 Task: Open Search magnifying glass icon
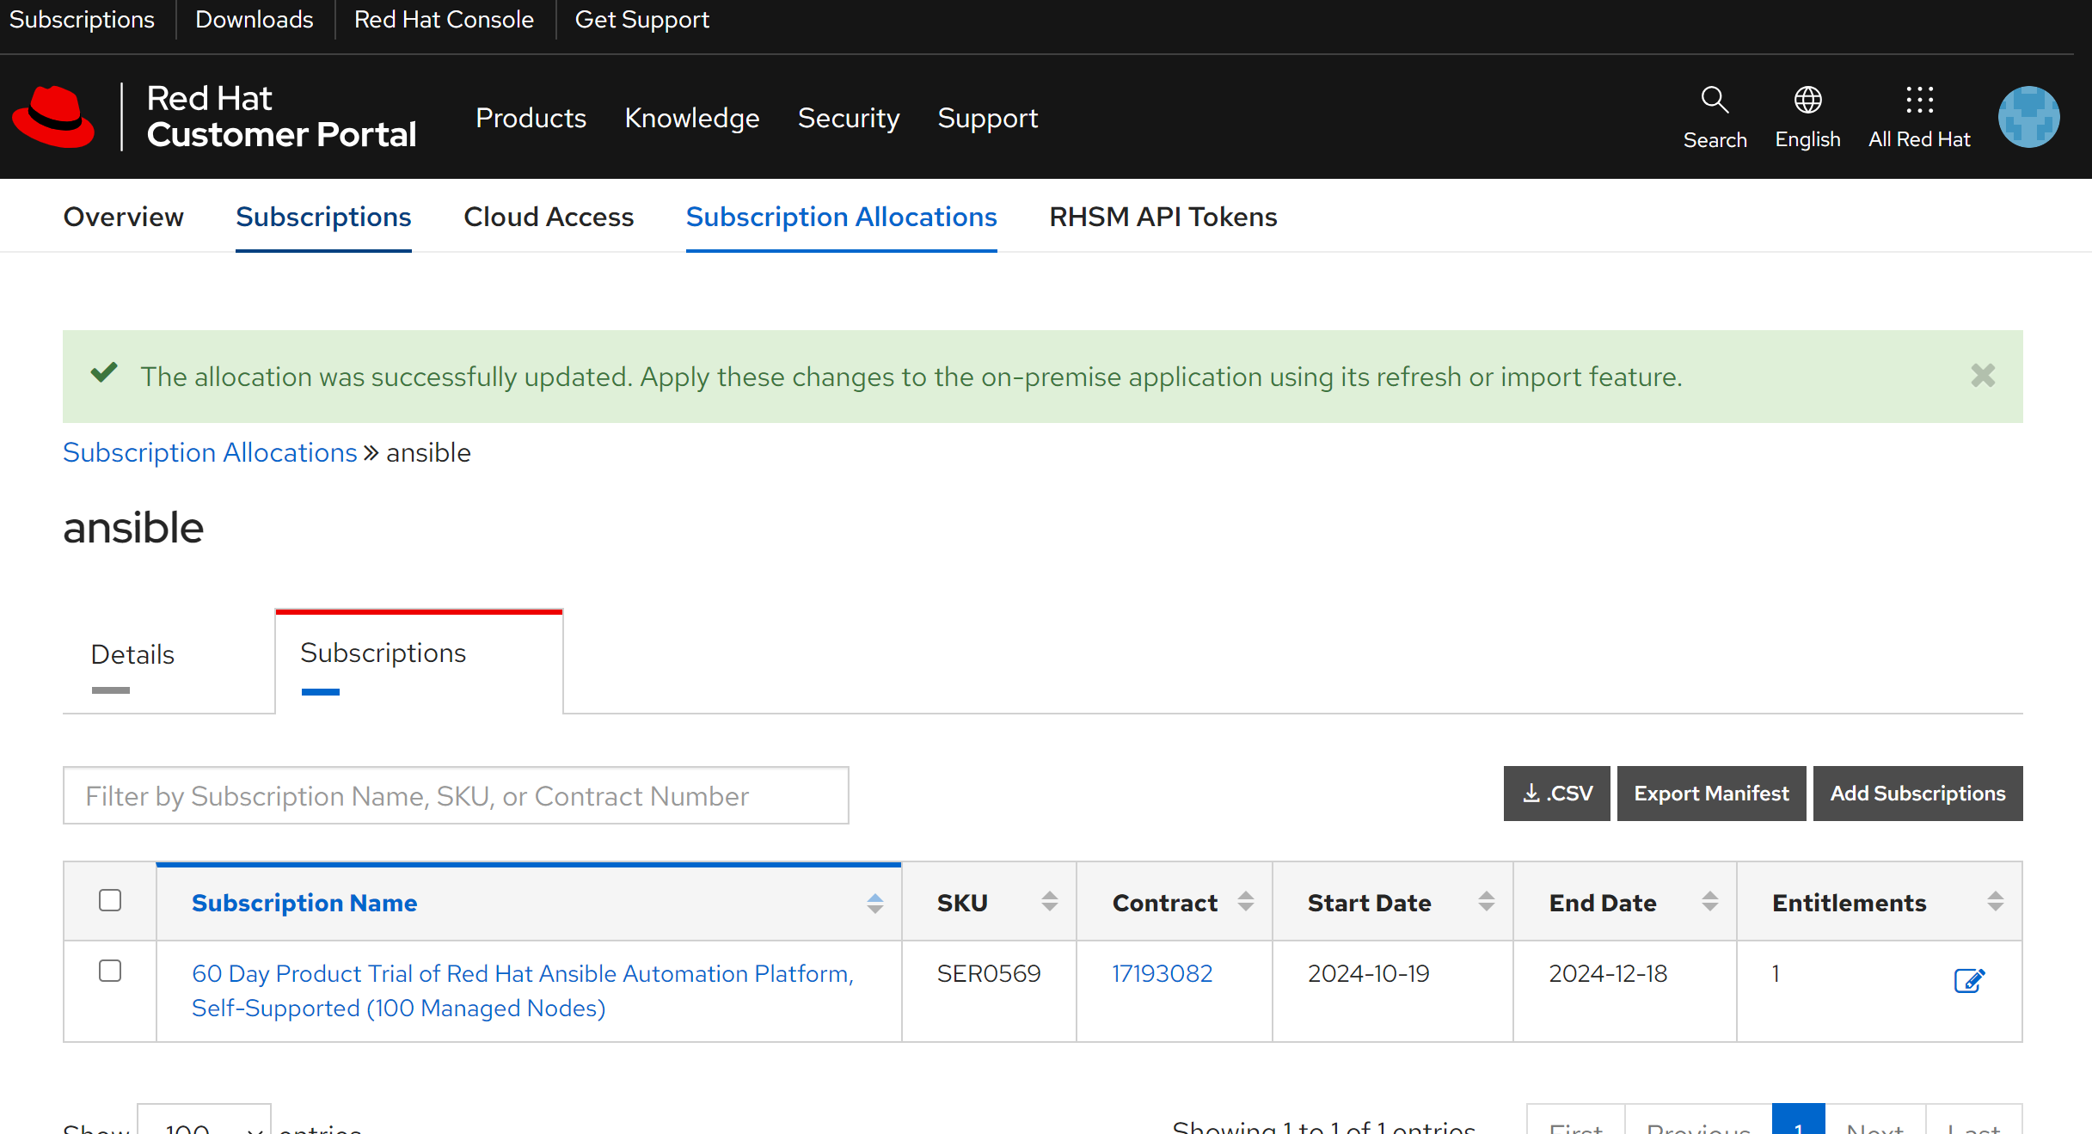click(x=1714, y=101)
